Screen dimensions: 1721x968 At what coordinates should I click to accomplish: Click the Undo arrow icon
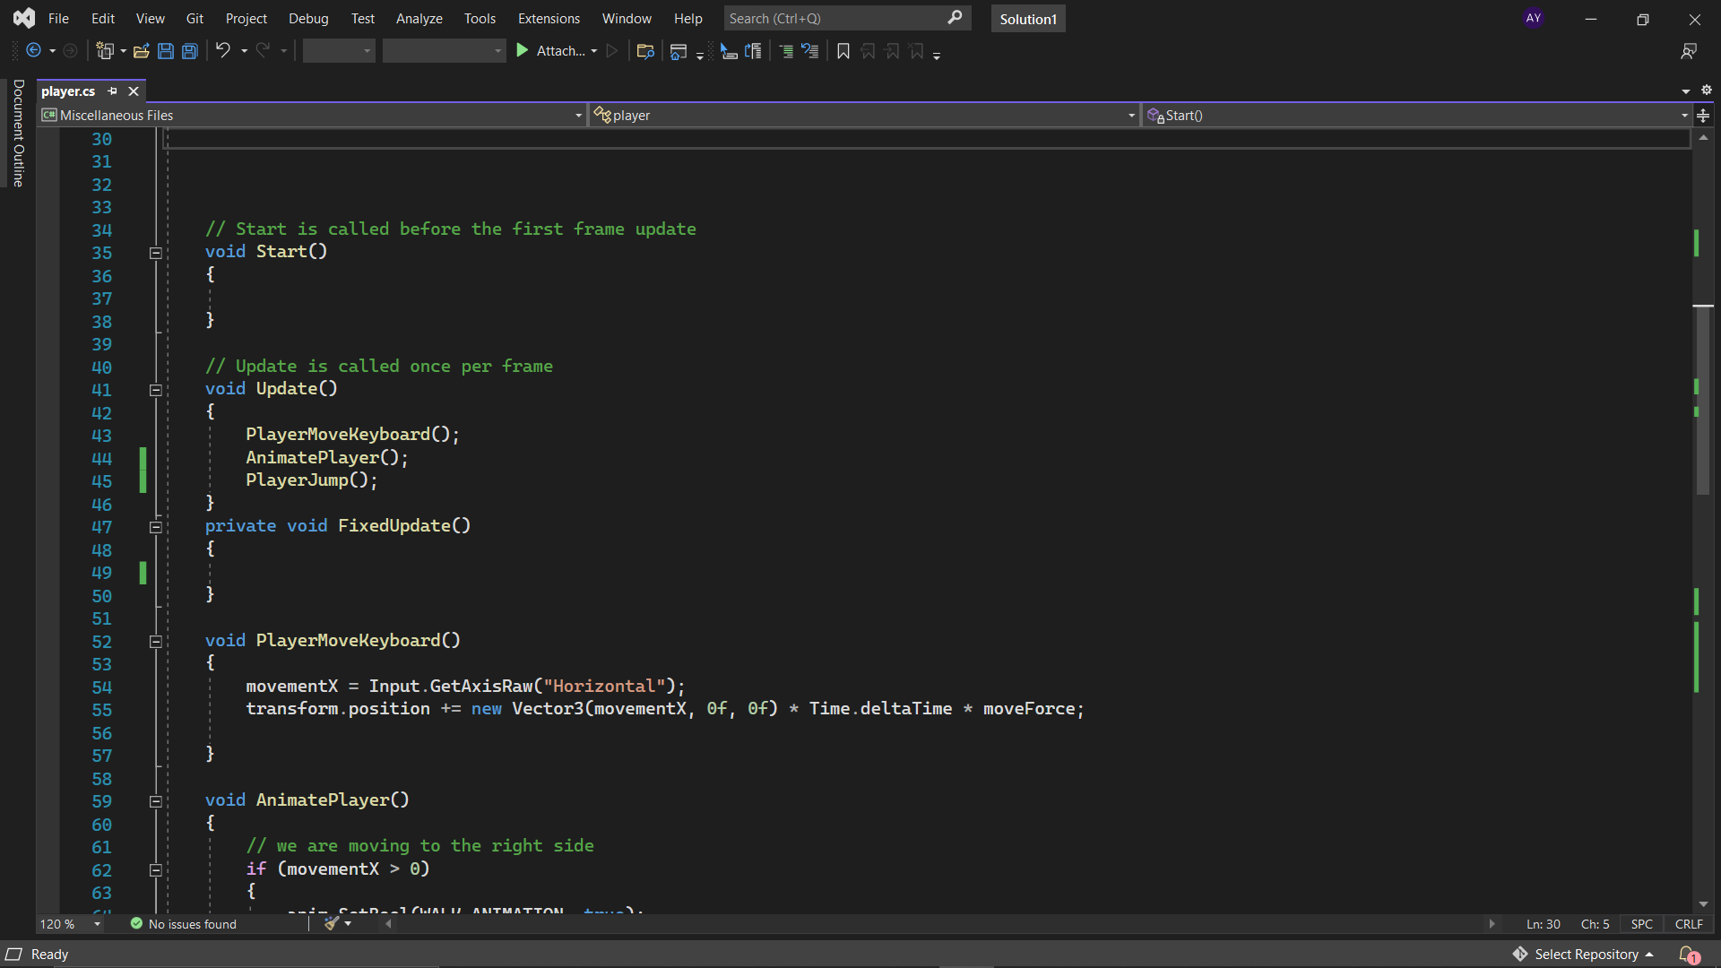pyautogui.click(x=223, y=51)
